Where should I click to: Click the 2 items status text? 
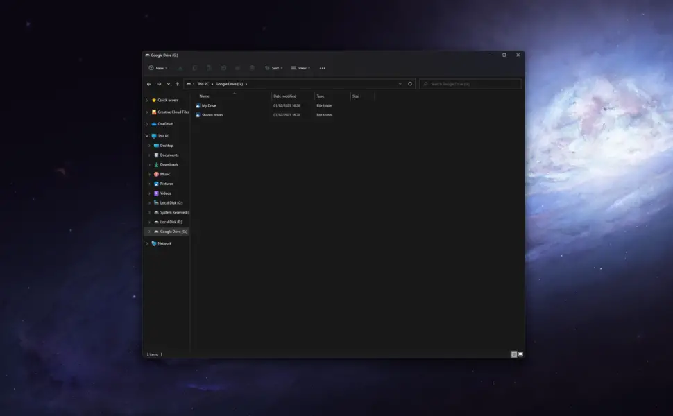click(x=153, y=355)
